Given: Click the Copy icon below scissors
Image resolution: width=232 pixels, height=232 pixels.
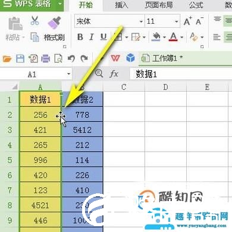Looking at the screenshot, I should click(35, 37).
